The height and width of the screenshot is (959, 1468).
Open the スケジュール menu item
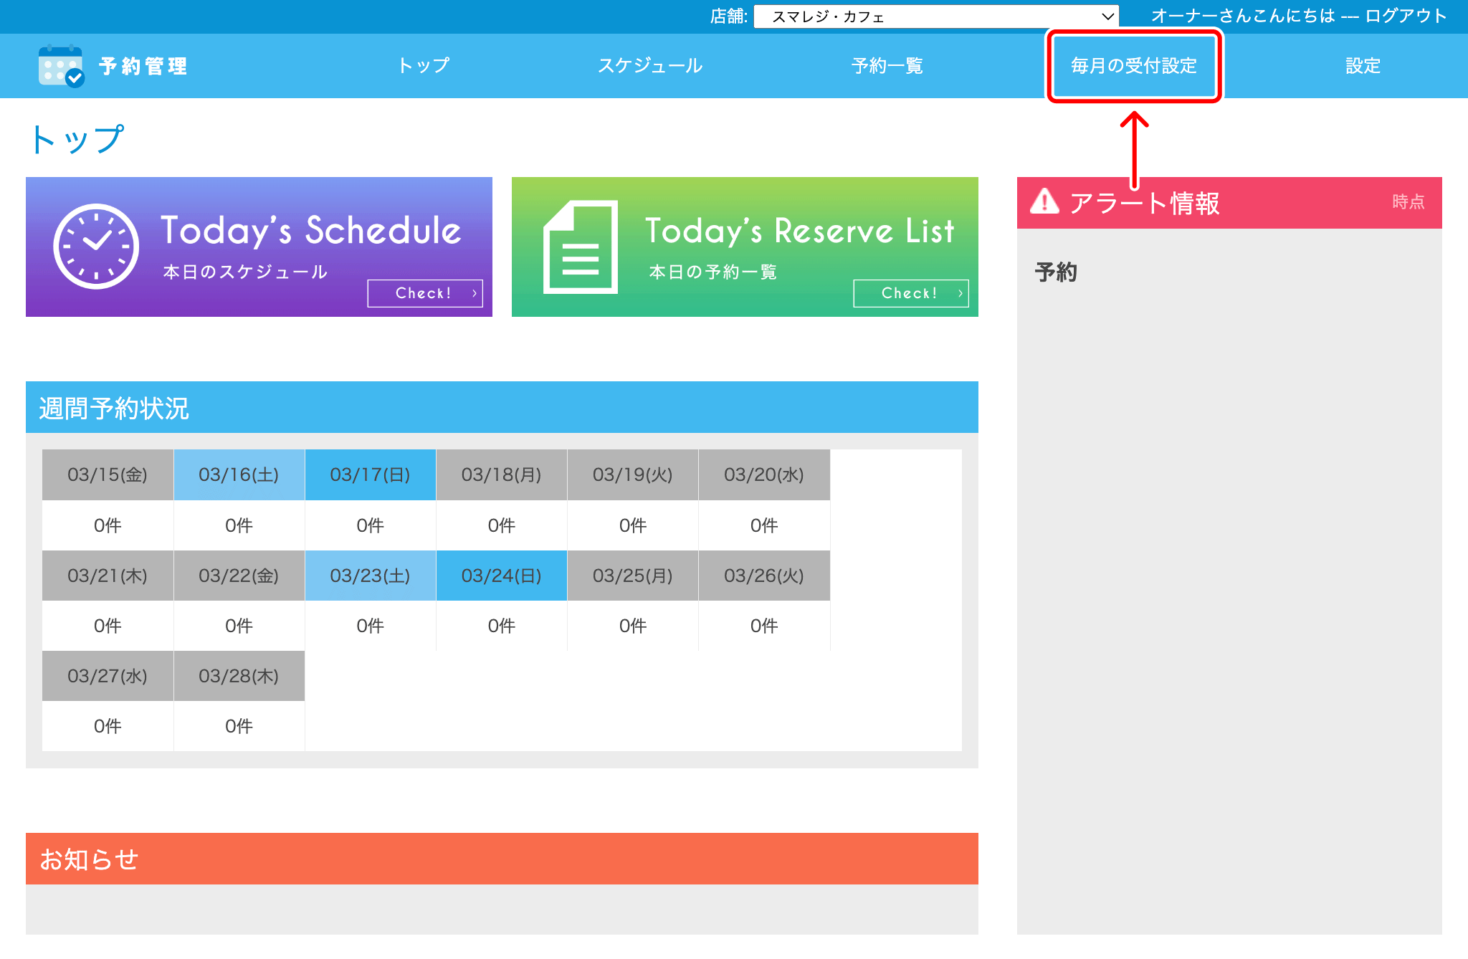click(650, 66)
